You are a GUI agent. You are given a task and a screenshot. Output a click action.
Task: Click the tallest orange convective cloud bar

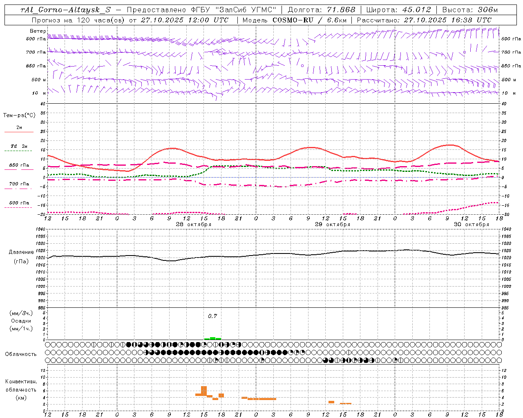coord(204,391)
